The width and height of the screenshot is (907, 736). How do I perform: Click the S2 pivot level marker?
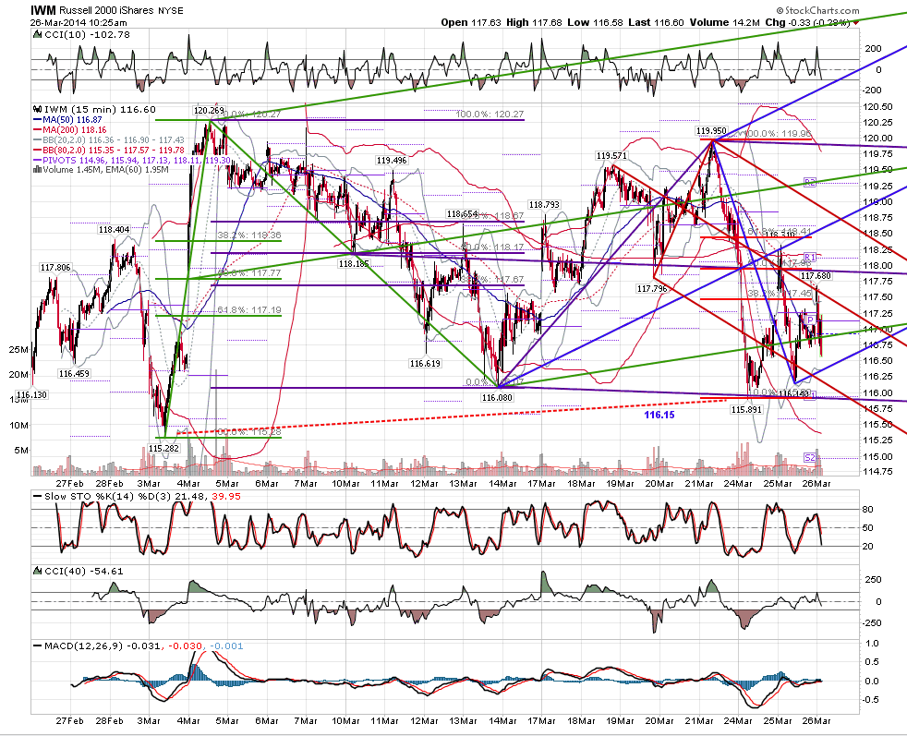point(810,457)
